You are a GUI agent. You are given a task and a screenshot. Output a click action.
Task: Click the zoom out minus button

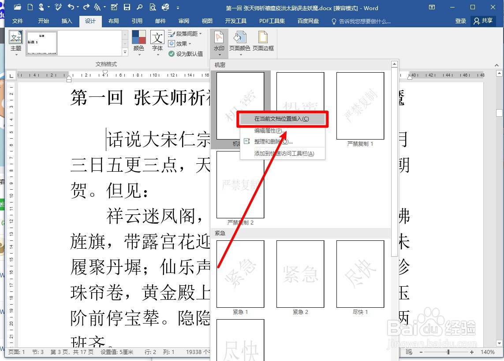click(421, 352)
